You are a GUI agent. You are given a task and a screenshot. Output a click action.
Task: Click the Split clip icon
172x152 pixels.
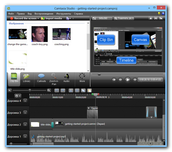coord(77,91)
